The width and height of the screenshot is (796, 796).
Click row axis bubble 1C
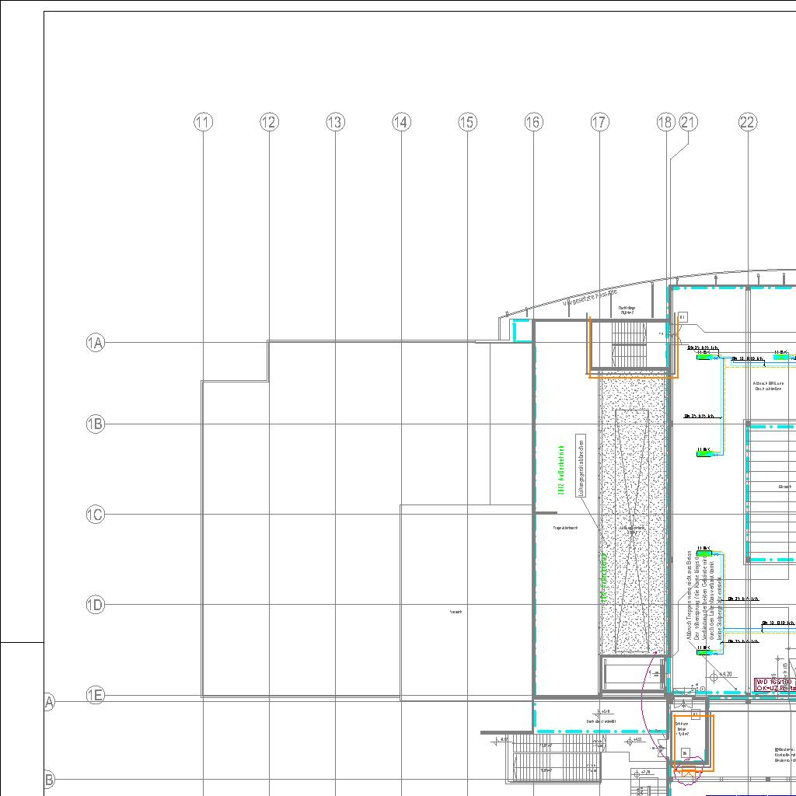[95, 515]
